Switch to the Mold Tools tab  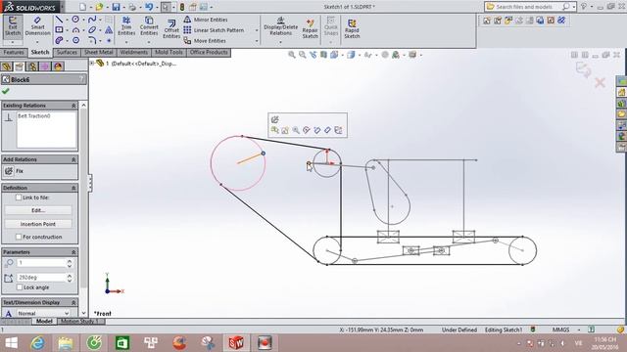tap(169, 52)
